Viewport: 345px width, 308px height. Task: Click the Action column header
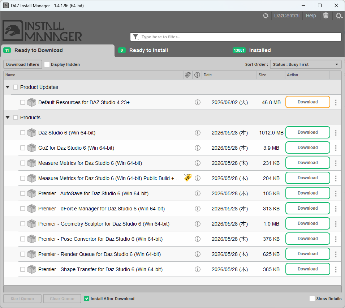point(307,75)
